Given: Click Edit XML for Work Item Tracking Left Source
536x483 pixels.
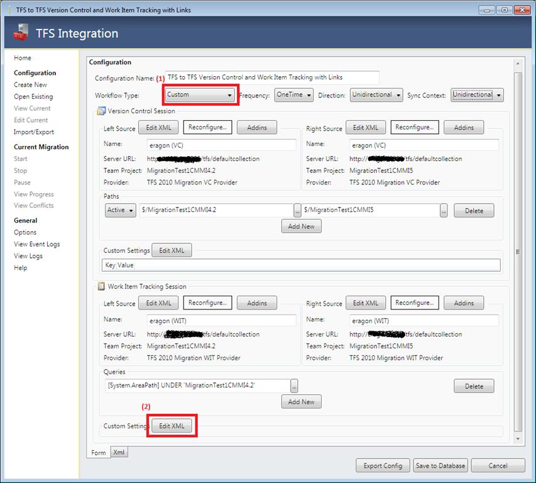Looking at the screenshot, I should pyautogui.click(x=158, y=303).
